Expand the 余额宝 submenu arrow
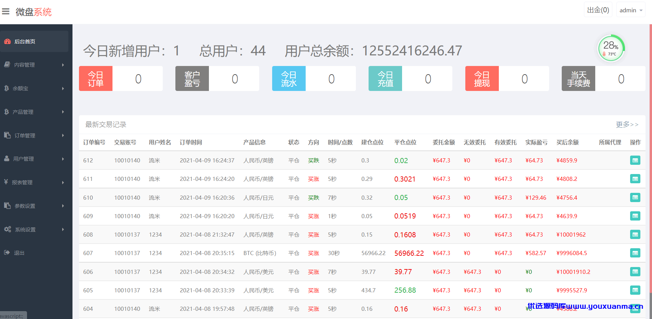The width and height of the screenshot is (652, 319). click(x=63, y=89)
